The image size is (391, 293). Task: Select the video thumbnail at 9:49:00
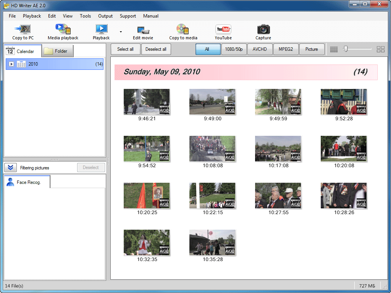212,101
